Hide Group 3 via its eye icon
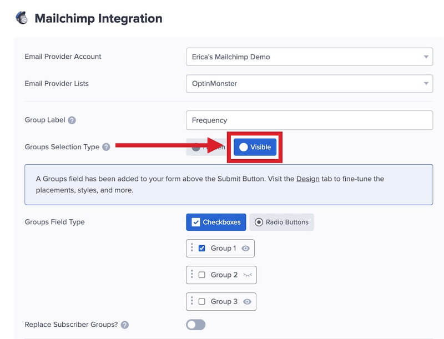The width and height of the screenshot is (444, 339). pos(246,301)
